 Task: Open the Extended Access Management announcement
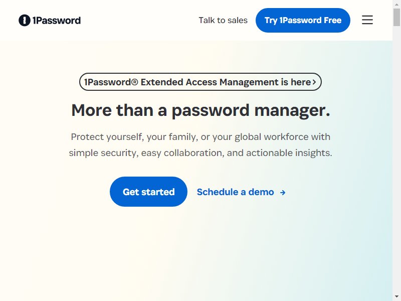coord(200,82)
